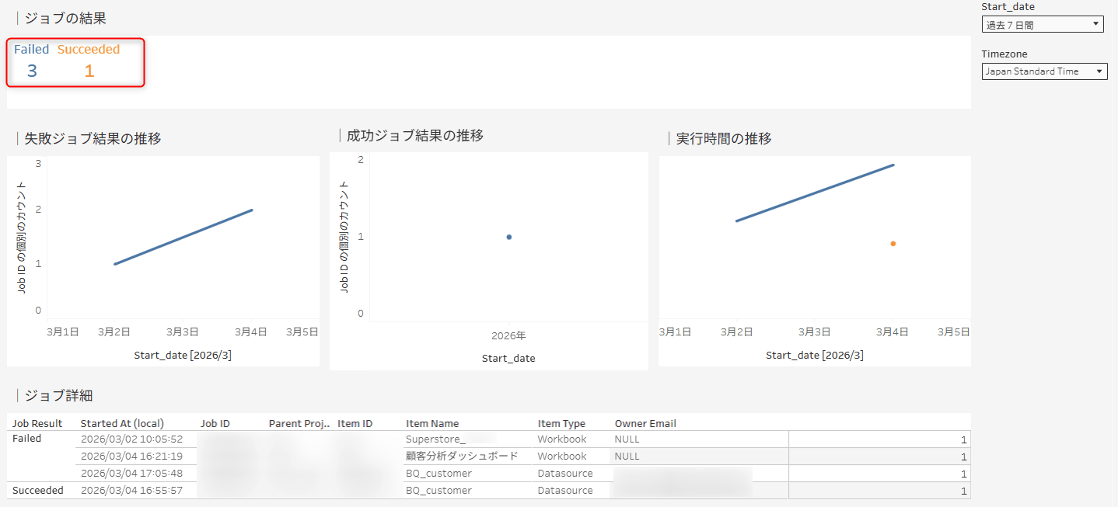The height and width of the screenshot is (507, 1118).
Task: Select the blue dot in 成功ジョブ結果の推移 chart
Action: pos(508,237)
